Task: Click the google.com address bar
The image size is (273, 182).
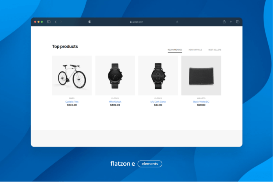Action: coord(136,22)
